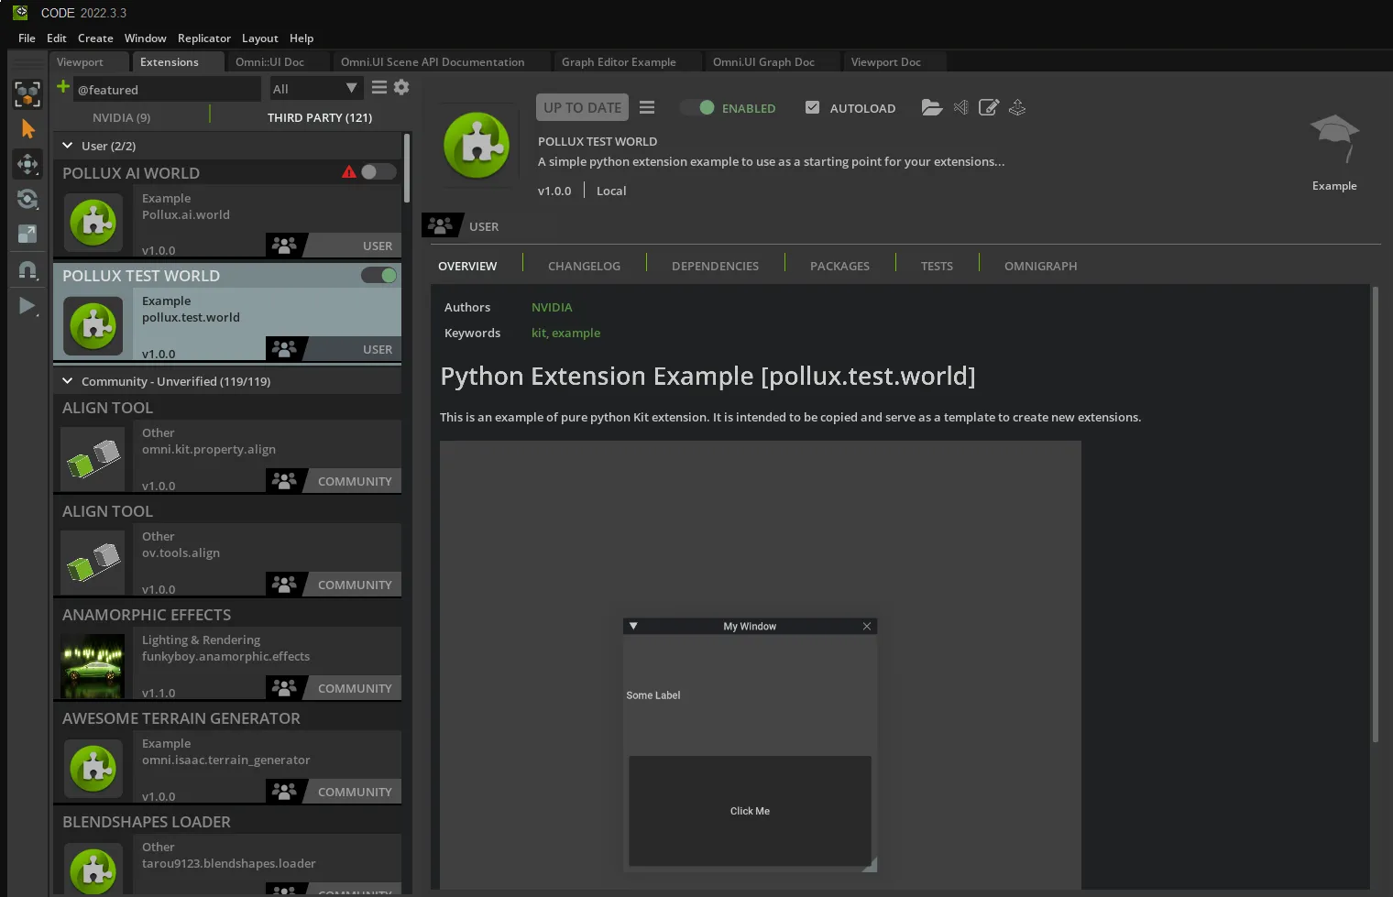Click the extension list scrollbar
This screenshot has height=897, width=1393.
pos(407,170)
